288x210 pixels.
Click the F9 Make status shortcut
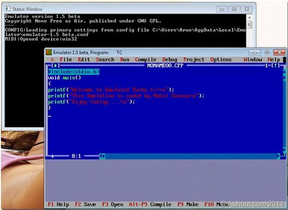pyautogui.click(x=188, y=204)
